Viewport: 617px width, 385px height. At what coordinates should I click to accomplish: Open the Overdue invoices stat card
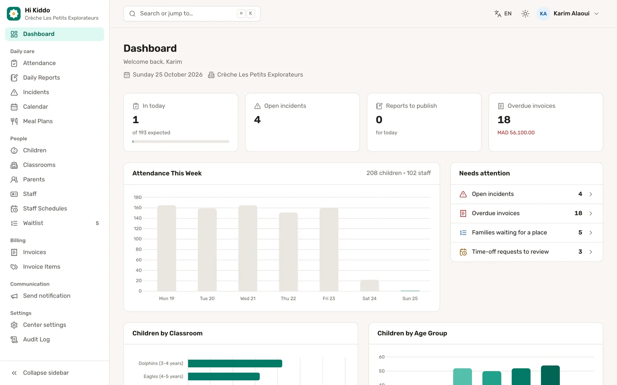546,122
